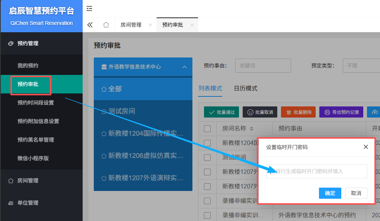Switch to 日历模式 tab
Viewport: 380px width, 221px height.
pos(246,89)
